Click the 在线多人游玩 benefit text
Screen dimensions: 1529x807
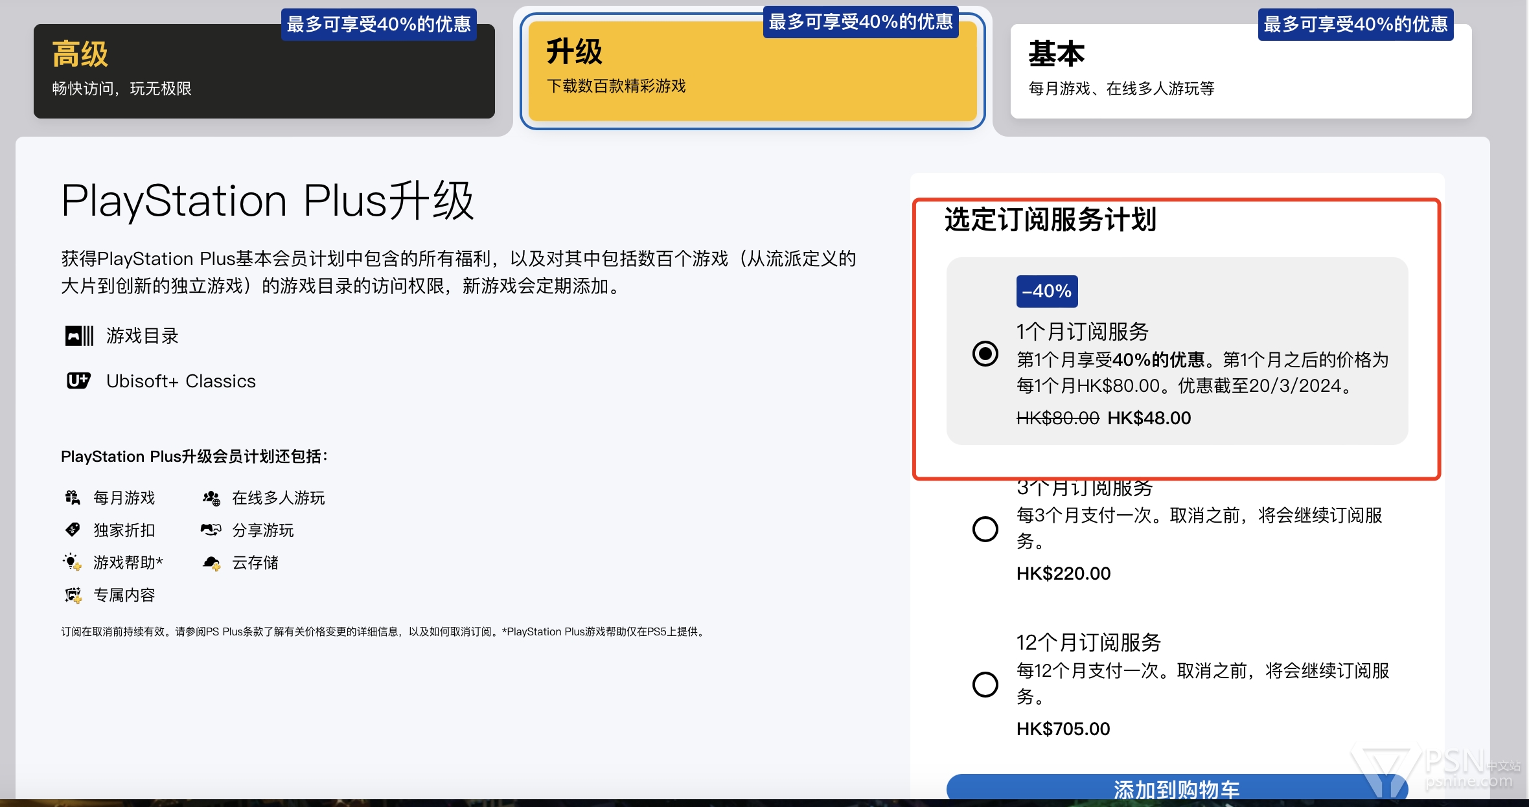279,497
